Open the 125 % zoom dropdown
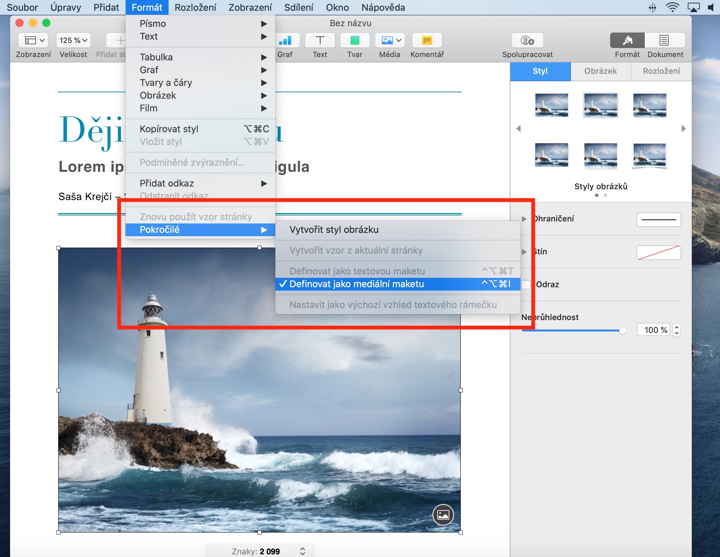The height and width of the screenshot is (557, 720). click(73, 41)
